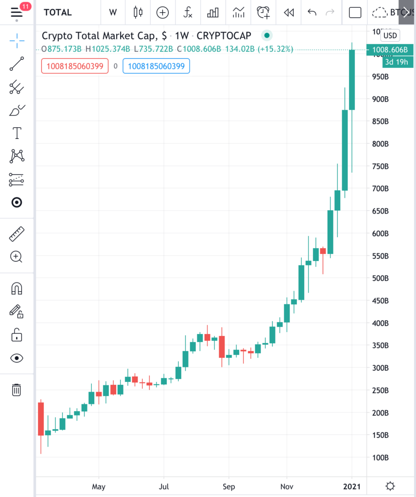This screenshot has height=497, width=416.
Task: Select the brush drawing tool
Action: (17, 110)
